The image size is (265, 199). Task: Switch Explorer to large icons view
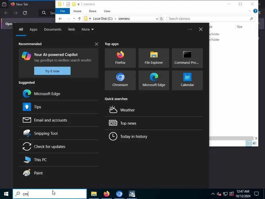pyautogui.click(x=254, y=143)
